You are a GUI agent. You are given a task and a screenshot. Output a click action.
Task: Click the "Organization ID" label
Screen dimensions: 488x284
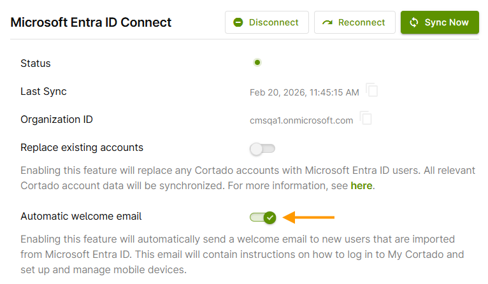pyautogui.click(x=57, y=120)
